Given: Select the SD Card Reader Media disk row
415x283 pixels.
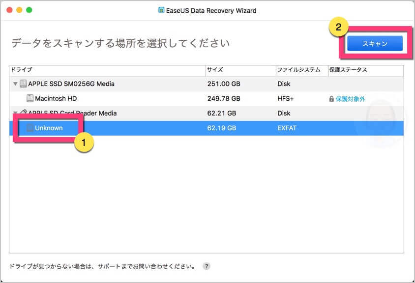Looking at the screenshot, I should tap(207, 113).
